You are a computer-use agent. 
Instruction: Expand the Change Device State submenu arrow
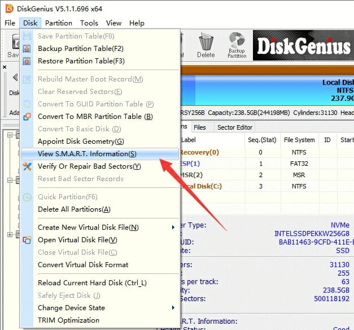[x=173, y=308]
